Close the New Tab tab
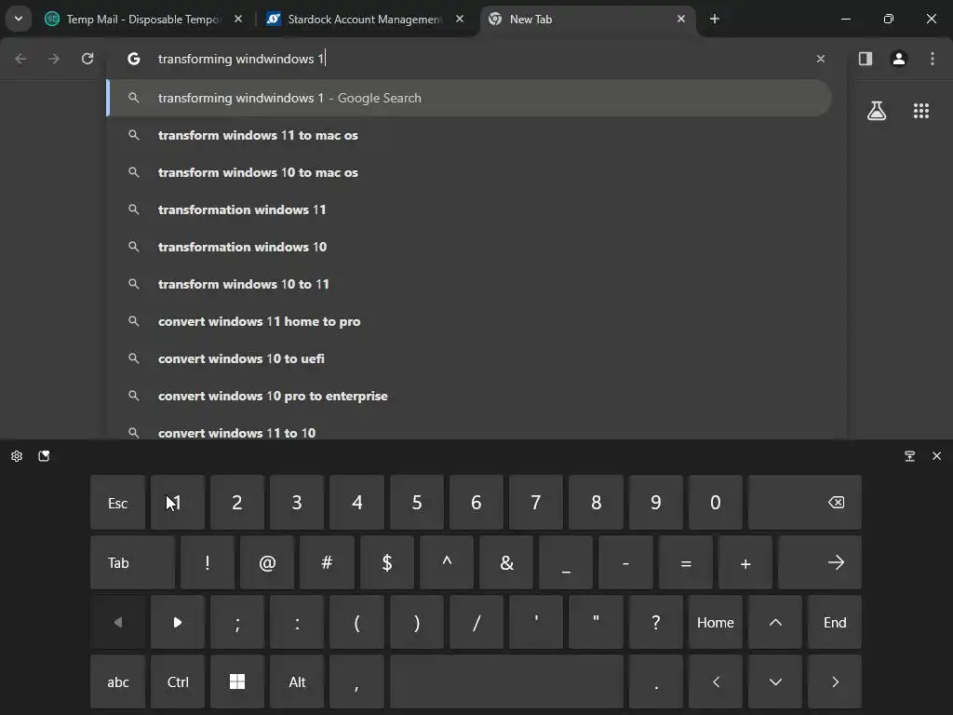The height and width of the screenshot is (715, 953). coord(680,19)
